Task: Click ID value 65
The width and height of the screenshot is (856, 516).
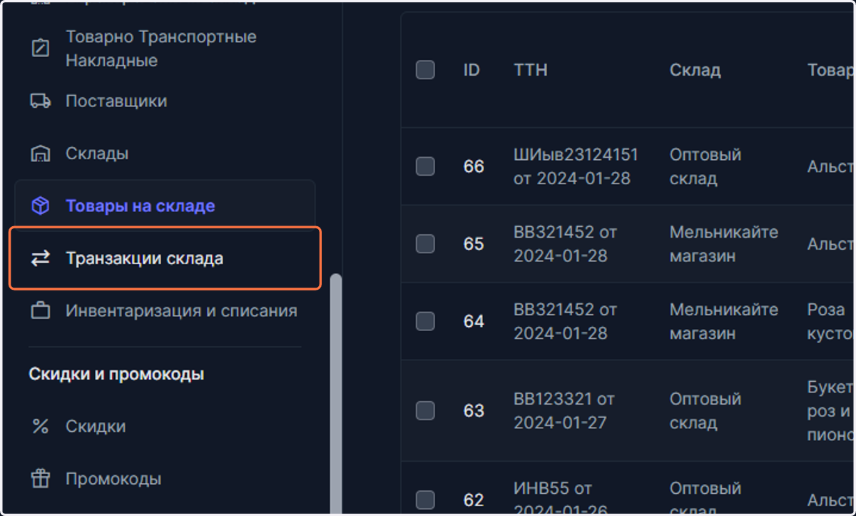Action: click(474, 244)
